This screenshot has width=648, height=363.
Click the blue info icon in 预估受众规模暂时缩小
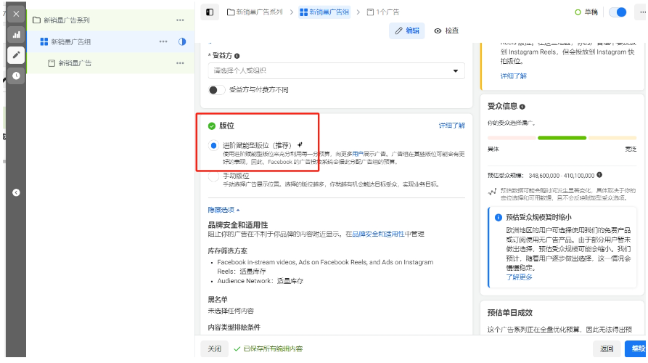coord(499,218)
